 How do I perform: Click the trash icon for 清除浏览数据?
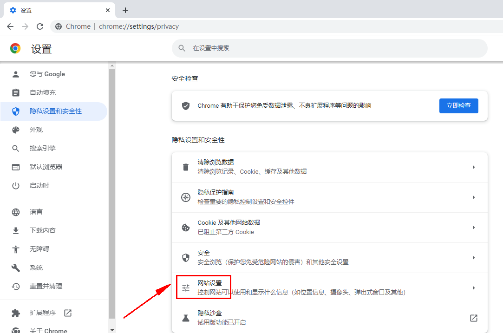point(186,167)
